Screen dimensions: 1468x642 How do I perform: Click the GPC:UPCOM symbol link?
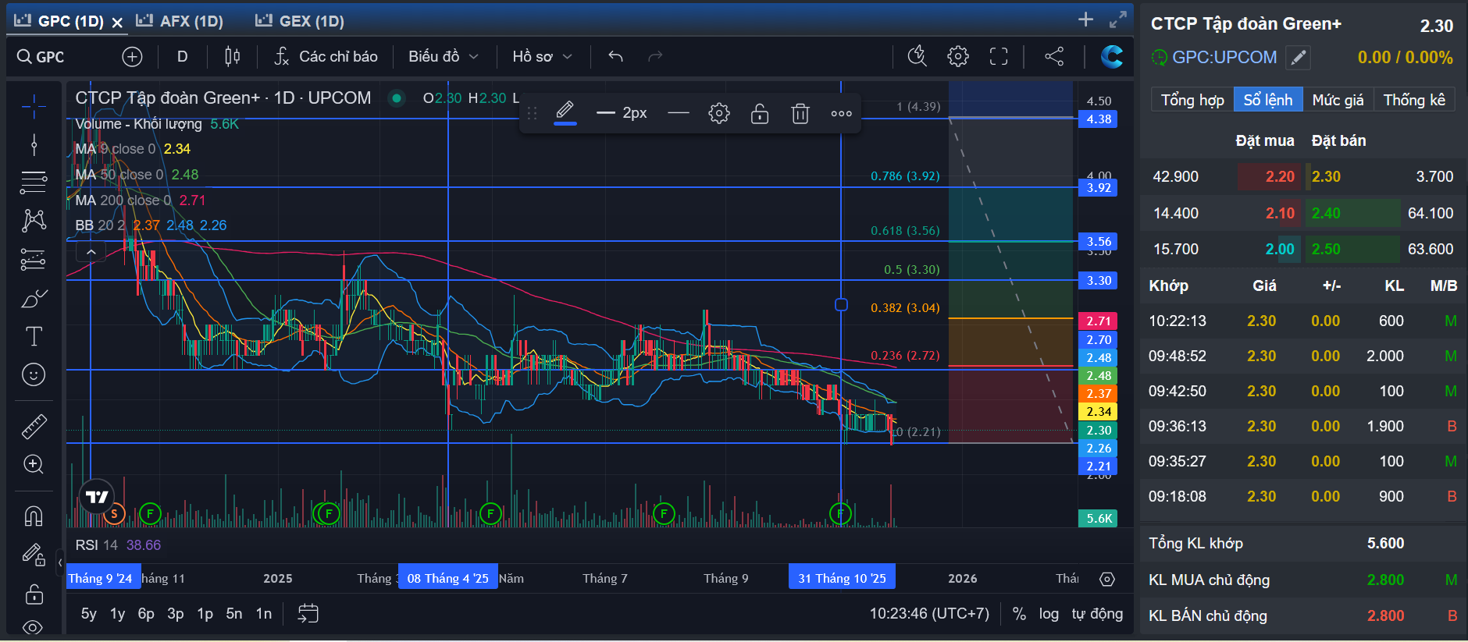tap(1224, 57)
